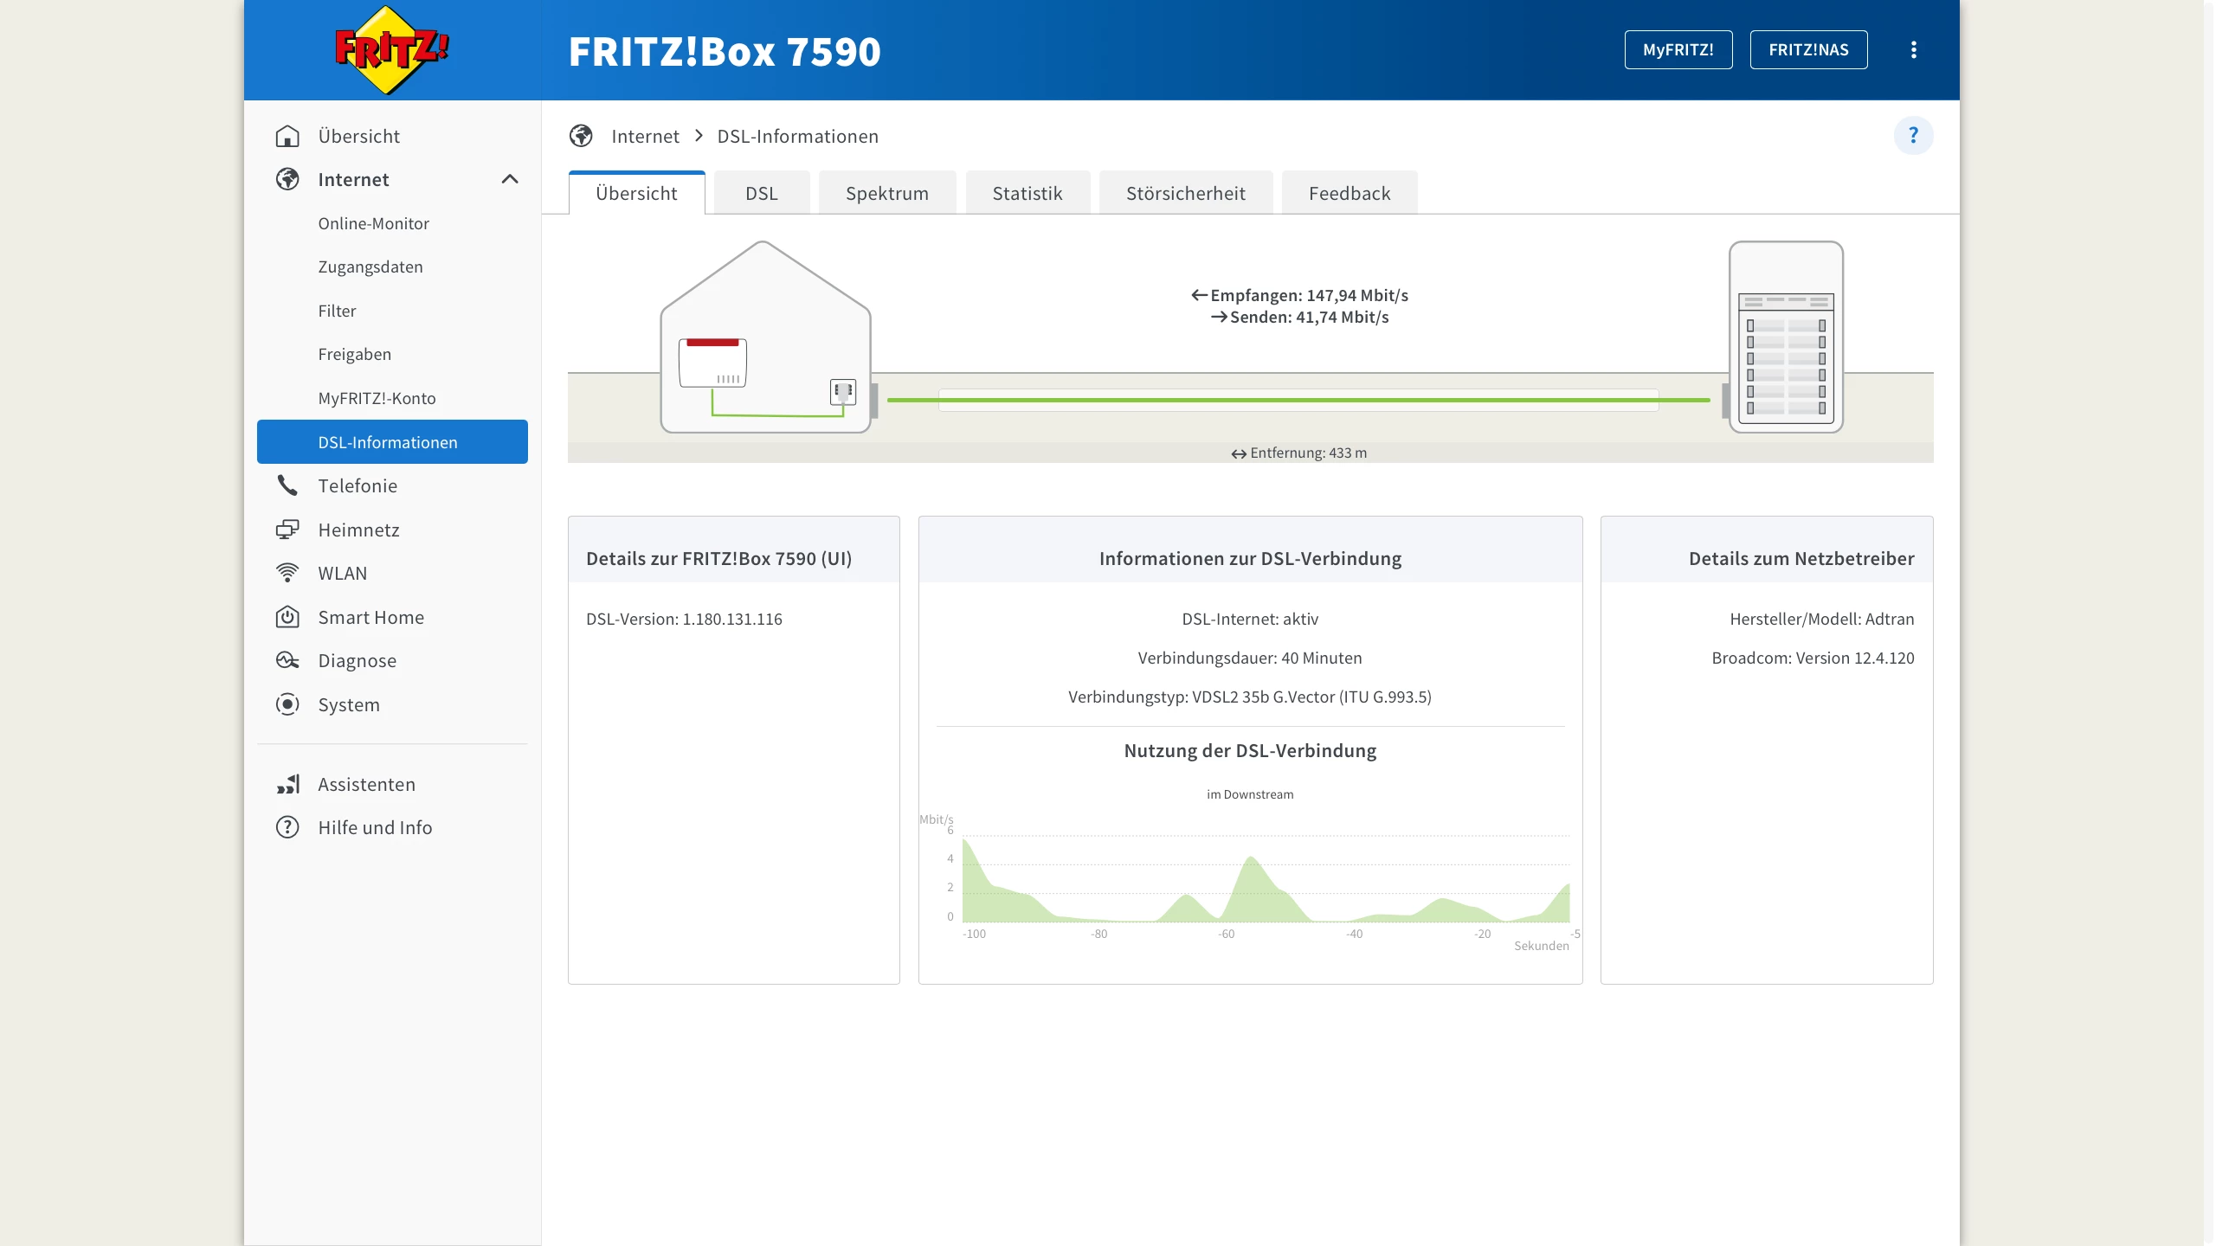This screenshot has width=2216, height=1246.
Task: Switch to the Störsicherheit tab
Action: (x=1185, y=193)
